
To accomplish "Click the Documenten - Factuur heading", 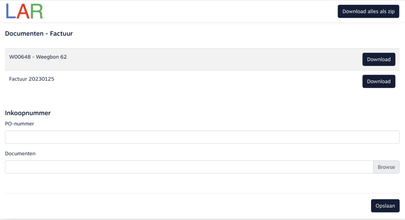I will tap(39, 34).
